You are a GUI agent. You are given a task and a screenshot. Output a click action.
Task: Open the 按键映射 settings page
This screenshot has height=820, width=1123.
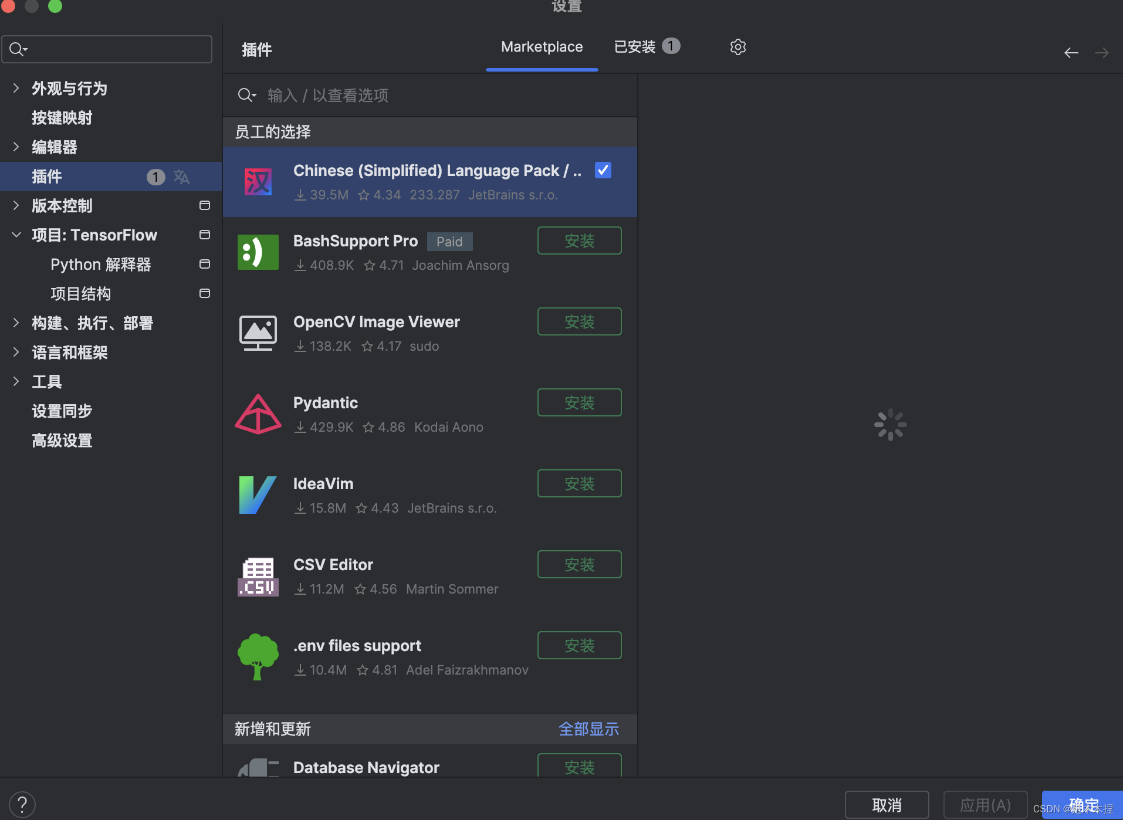coord(62,118)
